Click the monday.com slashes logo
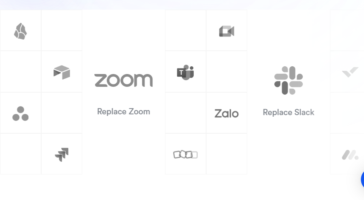Image resolution: width=364 pixels, height=200 pixels. tap(350, 155)
